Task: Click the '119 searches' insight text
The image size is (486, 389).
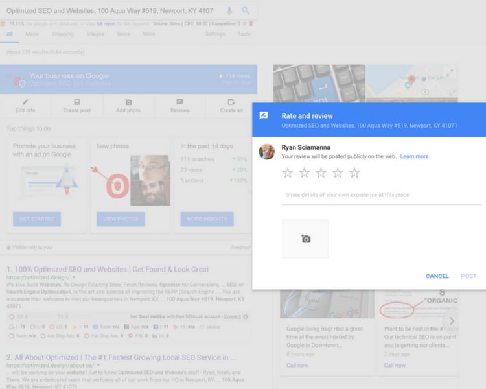Action: pyautogui.click(x=197, y=159)
